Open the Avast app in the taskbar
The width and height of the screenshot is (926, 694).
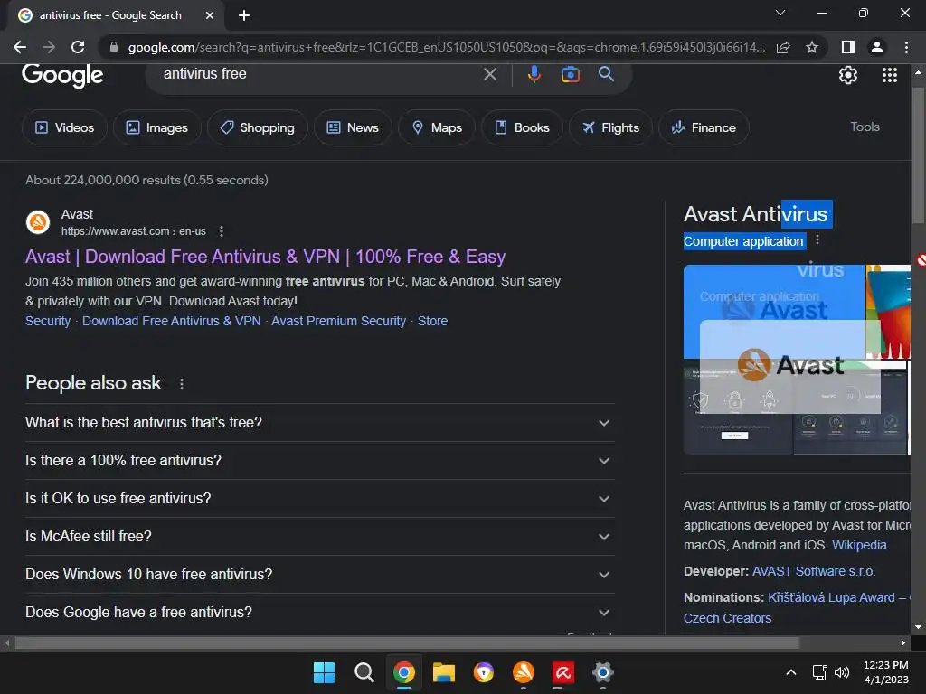(524, 672)
